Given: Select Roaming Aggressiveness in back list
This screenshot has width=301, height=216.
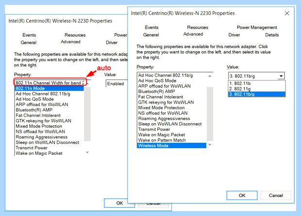Looking at the screenshot, I should [50, 137].
